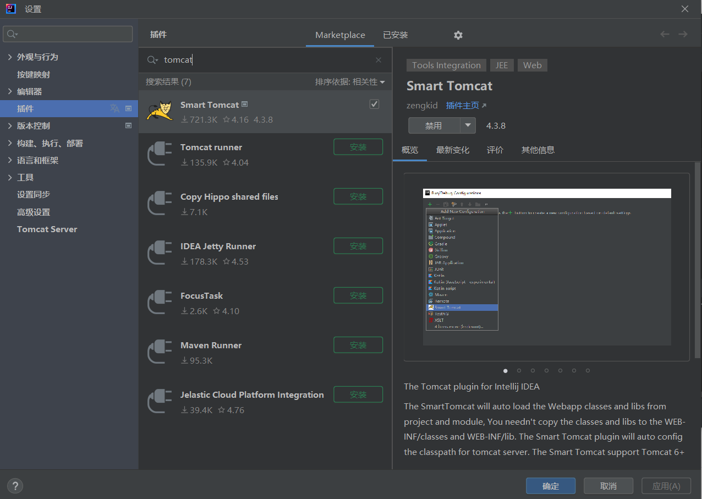Select the last screenshot carousel dot
Viewport: 702px width, 499px height.
click(588, 370)
